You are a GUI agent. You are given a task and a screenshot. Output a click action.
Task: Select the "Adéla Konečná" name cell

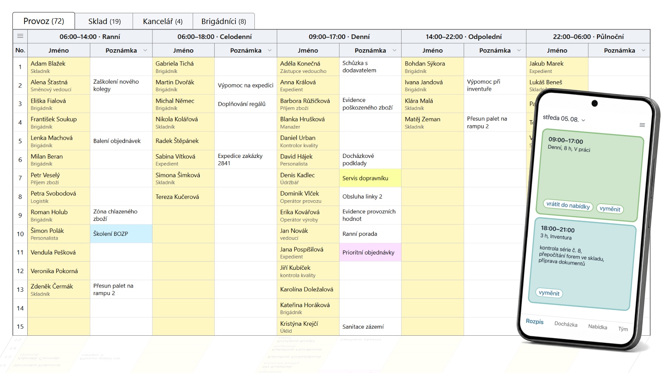click(x=308, y=67)
